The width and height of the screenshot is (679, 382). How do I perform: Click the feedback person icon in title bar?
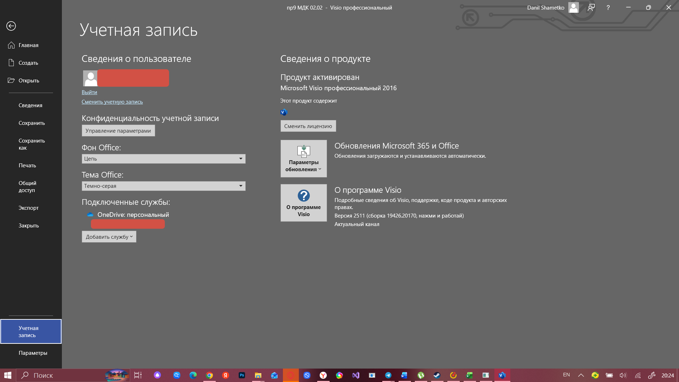coord(591,7)
